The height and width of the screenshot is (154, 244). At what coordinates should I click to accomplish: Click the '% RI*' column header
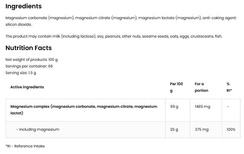pos(229,87)
